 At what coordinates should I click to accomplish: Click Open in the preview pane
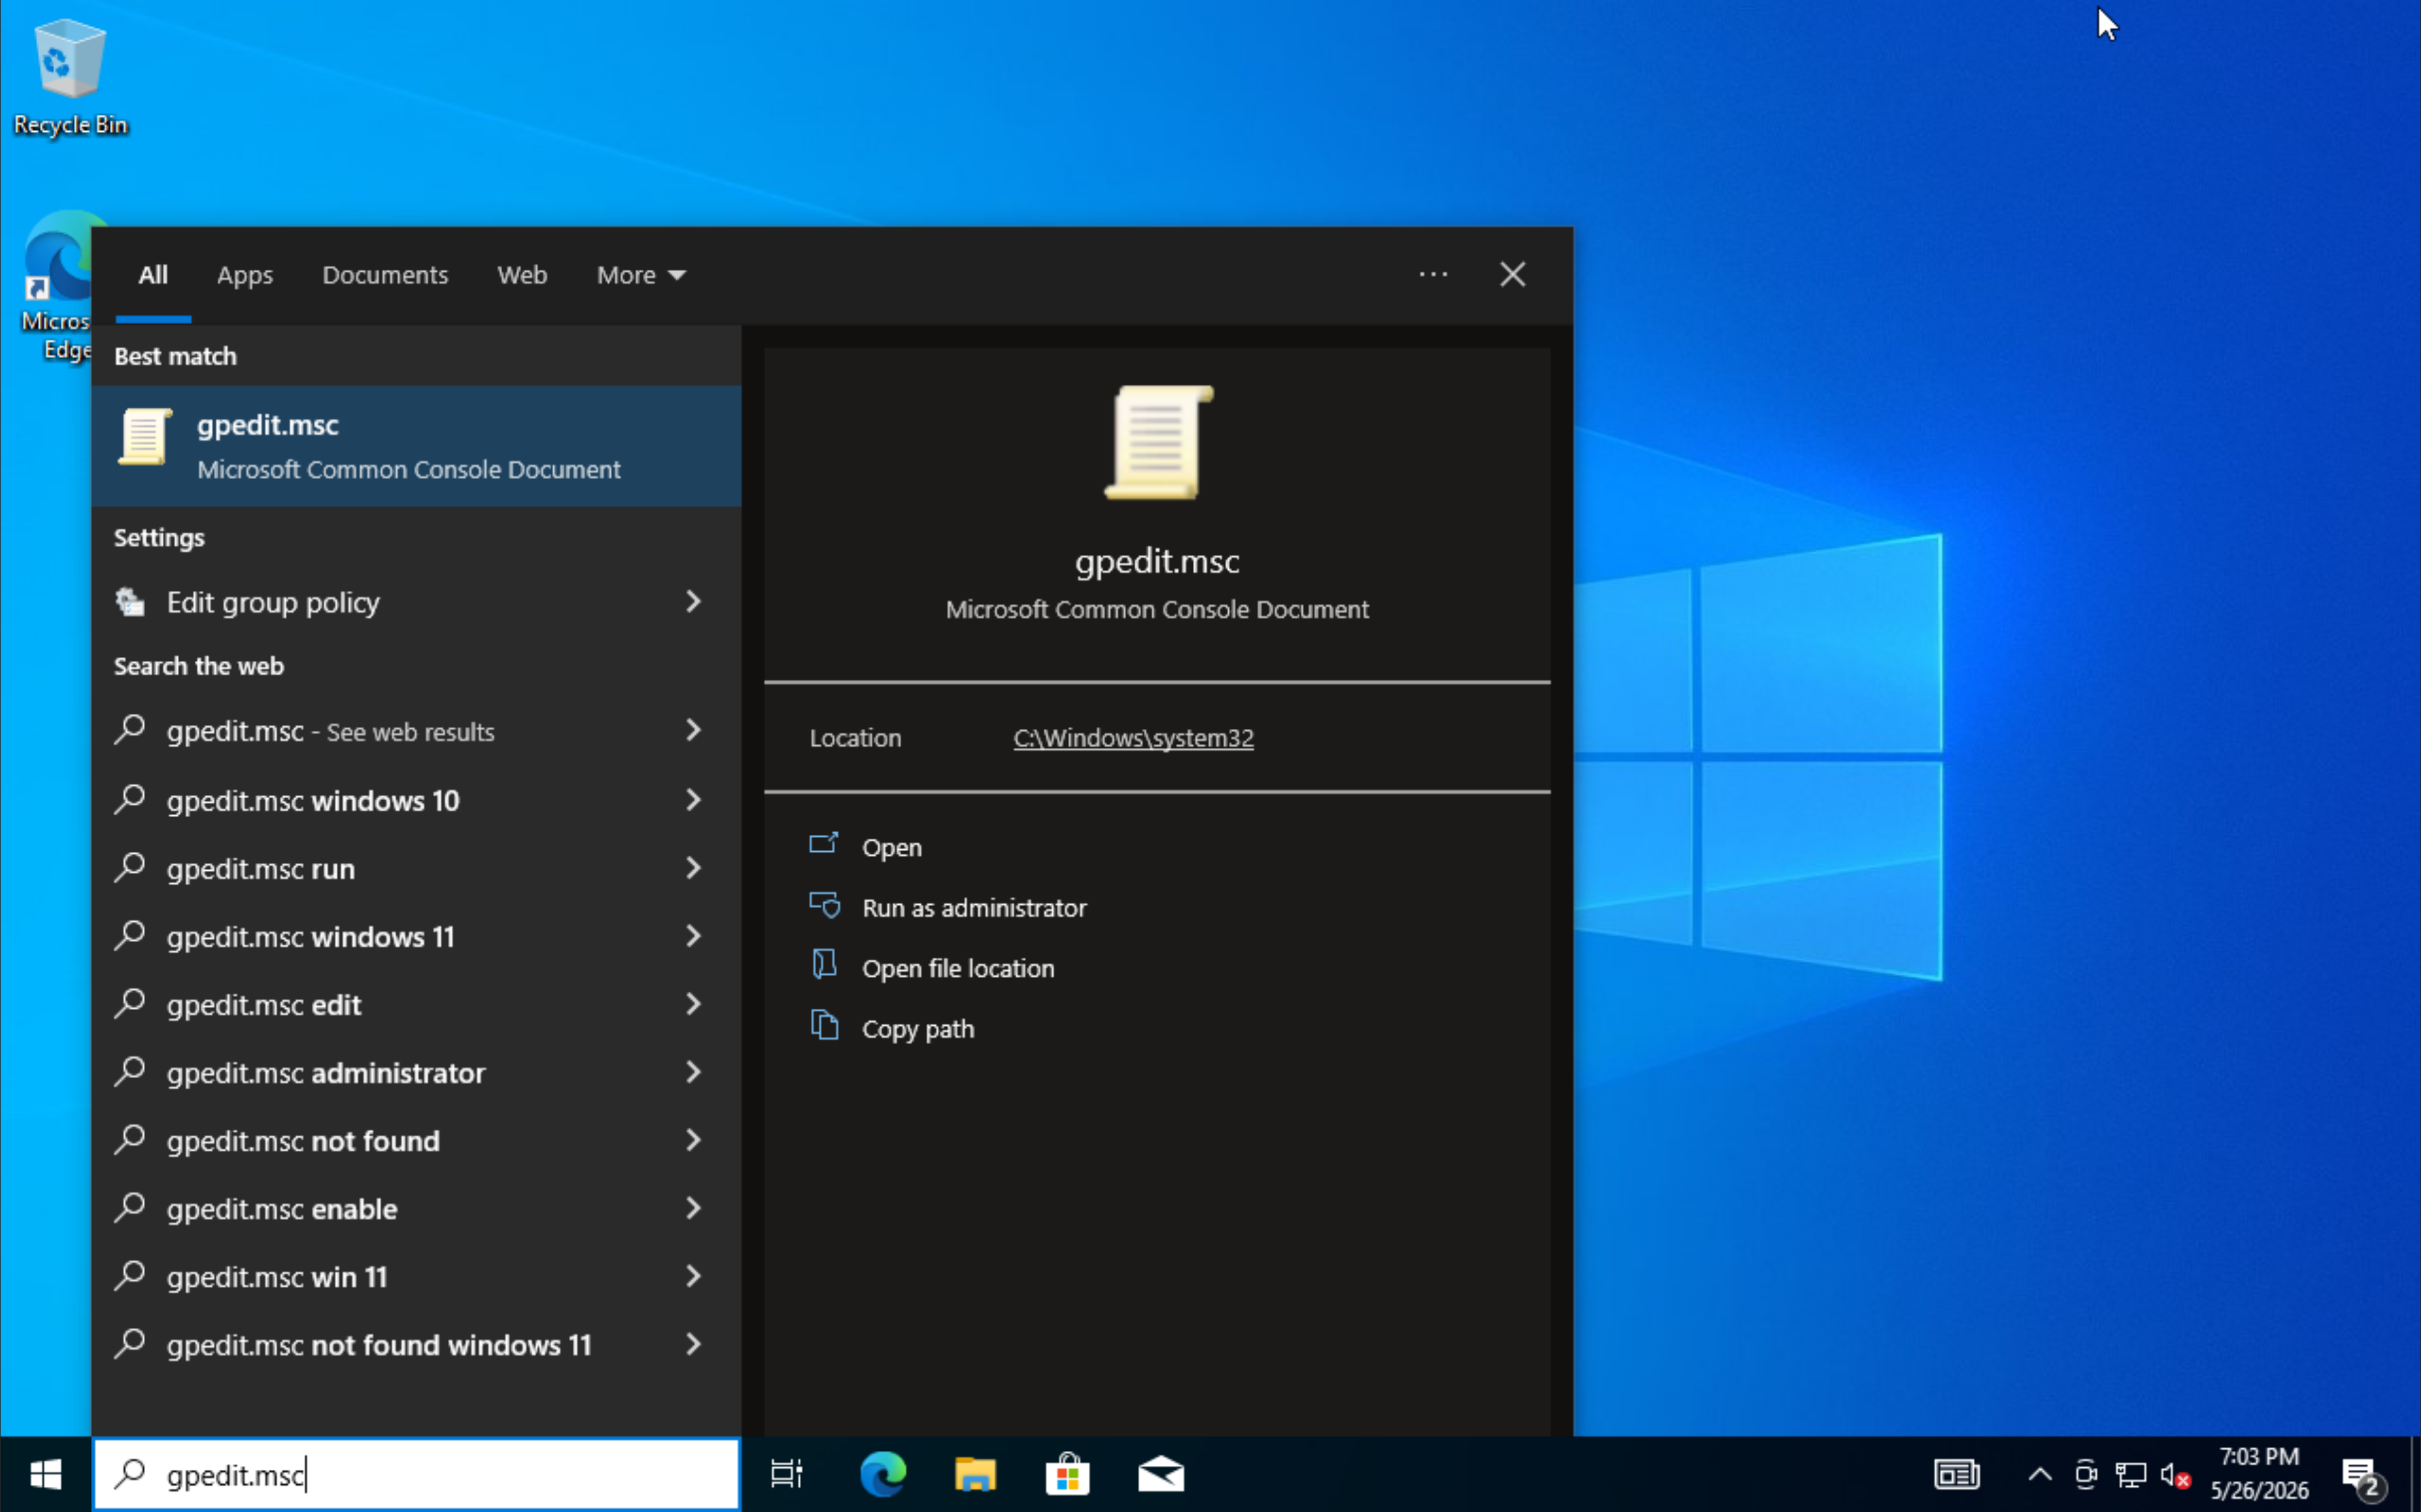point(891,848)
